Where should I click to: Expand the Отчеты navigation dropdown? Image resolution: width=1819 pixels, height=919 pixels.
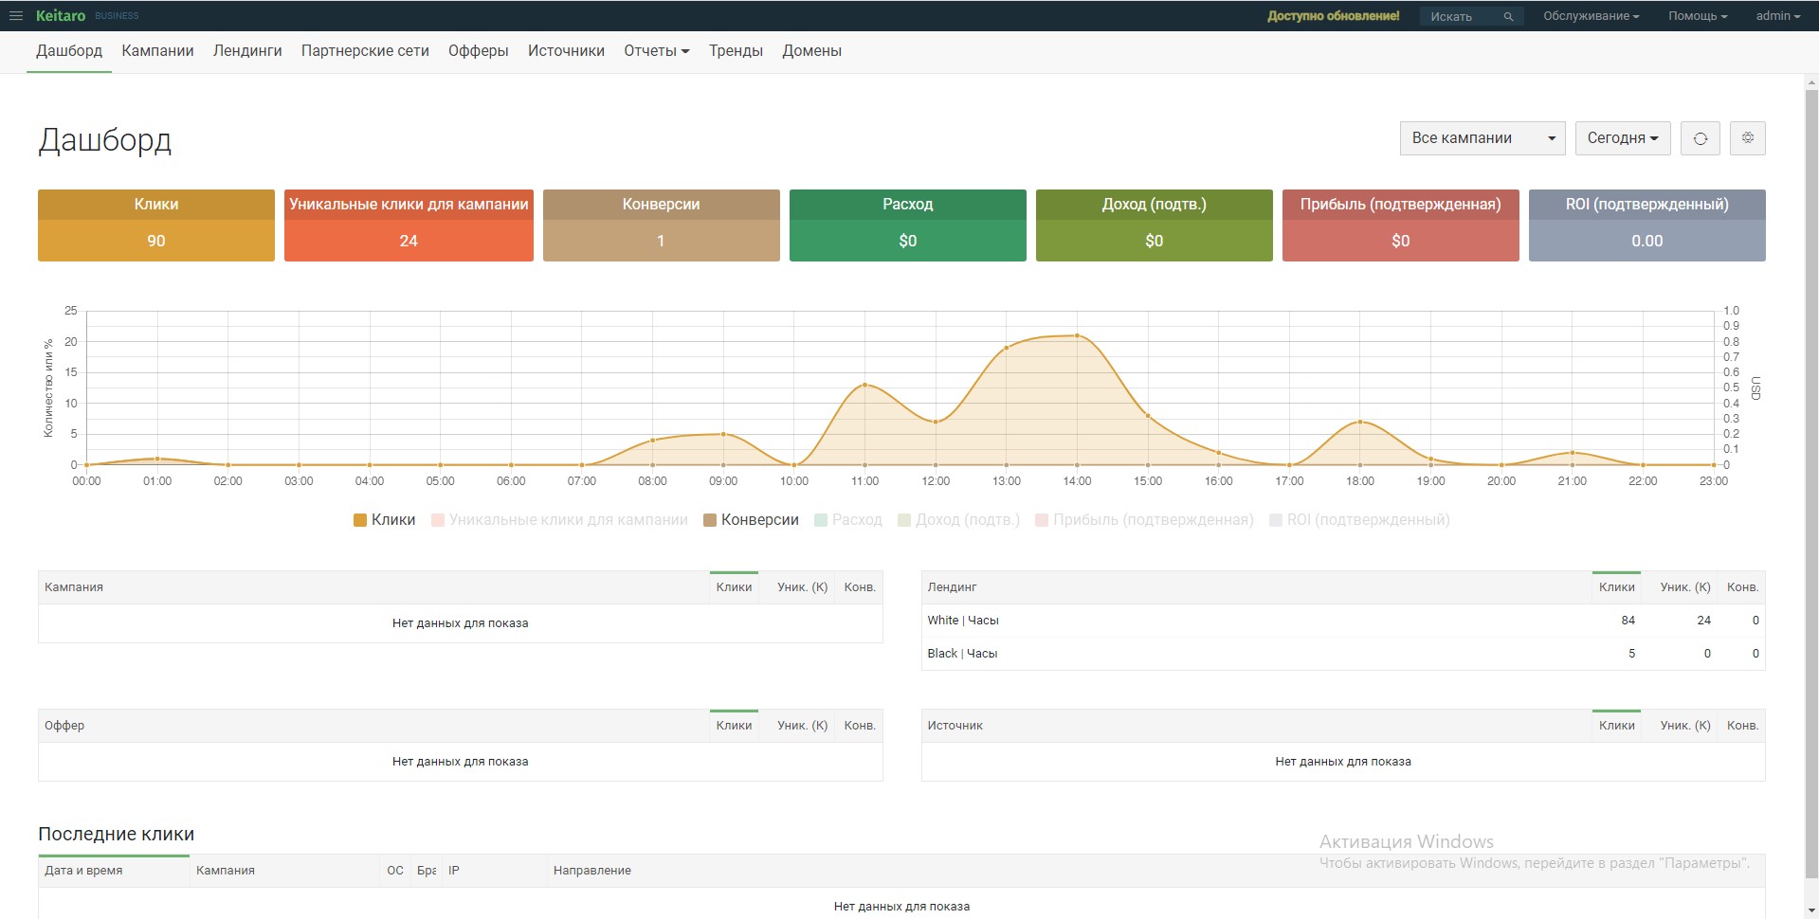point(656,51)
